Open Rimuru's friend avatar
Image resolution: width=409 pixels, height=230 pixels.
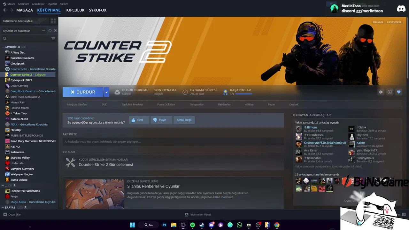pos(299,129)
